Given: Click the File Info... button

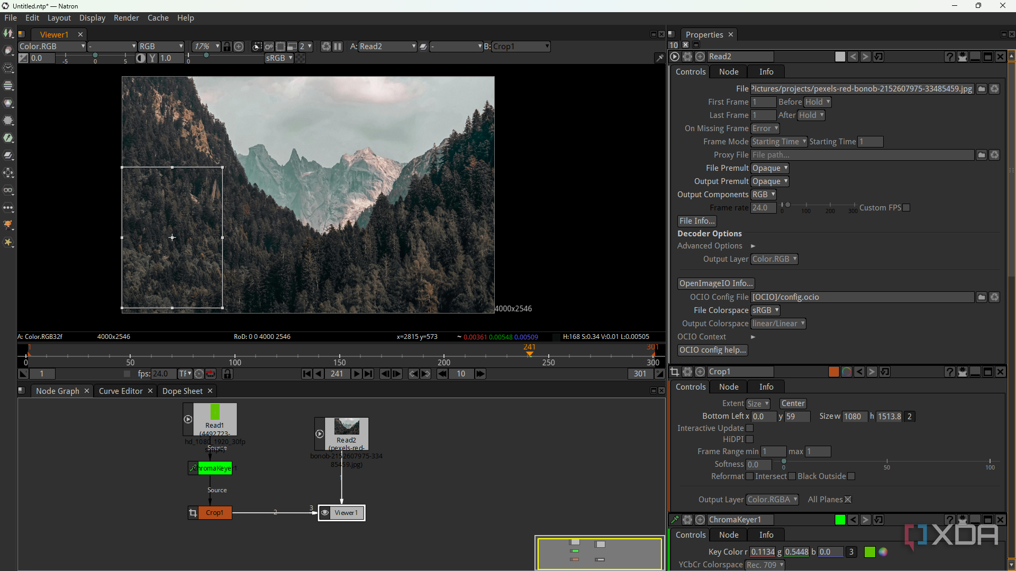Looking at the screenshot, I should coord(697,221).
